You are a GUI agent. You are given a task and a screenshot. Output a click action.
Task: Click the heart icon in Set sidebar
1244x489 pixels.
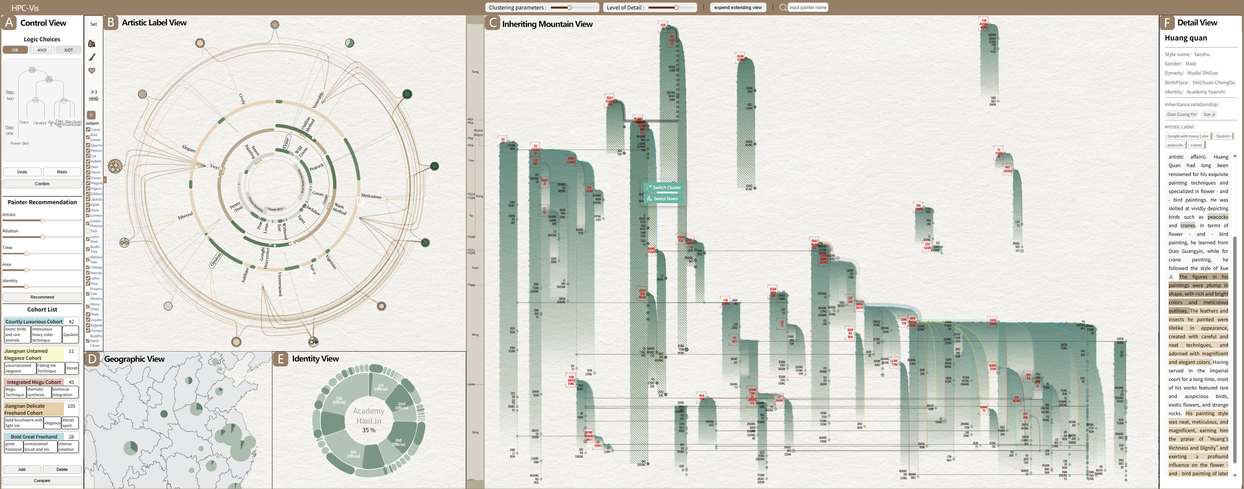coord(92,71)
